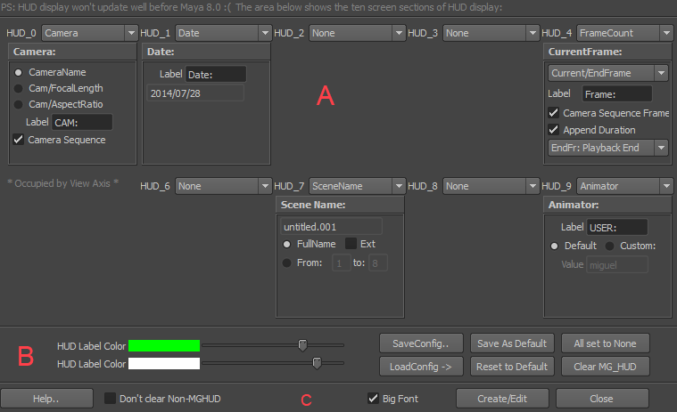Click the Create/Edit button
The width and height of the screenshot is (677, 412).
502,398
